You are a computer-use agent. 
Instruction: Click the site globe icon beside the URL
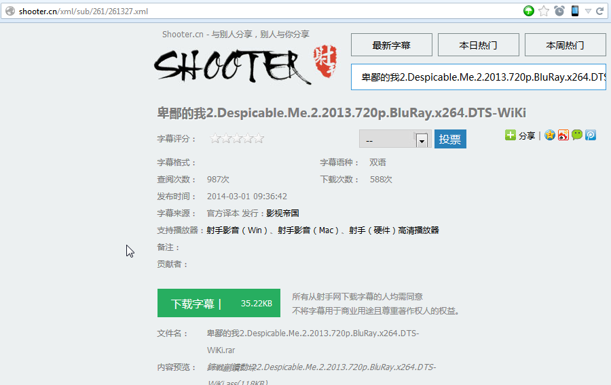[10, 11]
